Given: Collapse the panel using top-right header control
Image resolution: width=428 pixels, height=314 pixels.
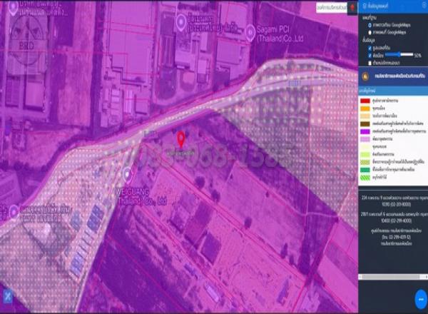Looking at the screenshot, I should [x=422, y=6].
